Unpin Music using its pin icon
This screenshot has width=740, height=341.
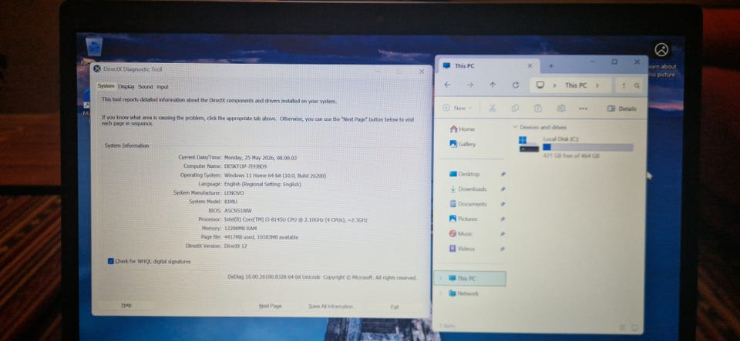pyautogui.click(x=503, y=233)
